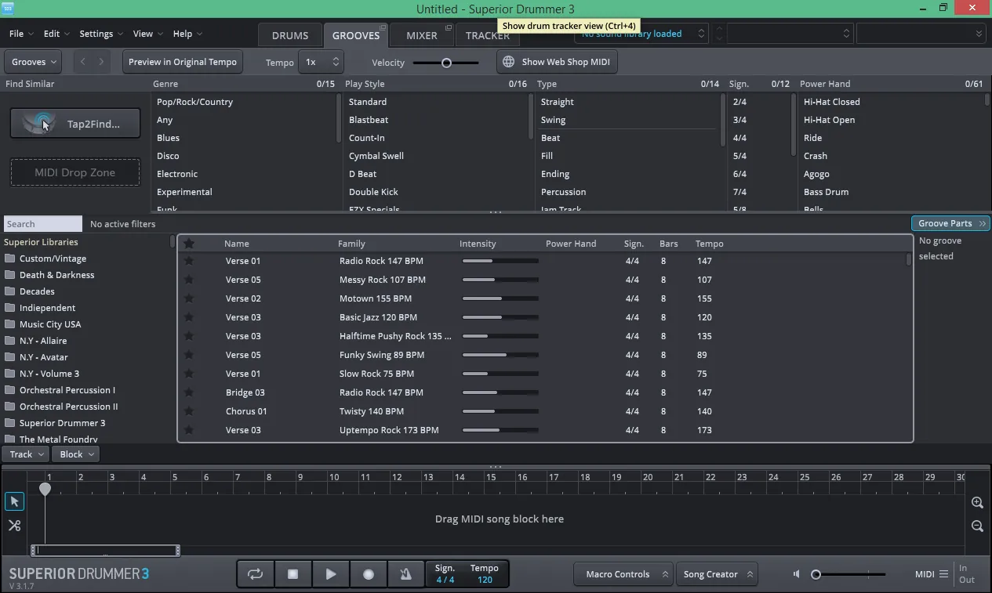Toggle the metronome icon
This screenshot has width=992, height=593.
[405, 574]
